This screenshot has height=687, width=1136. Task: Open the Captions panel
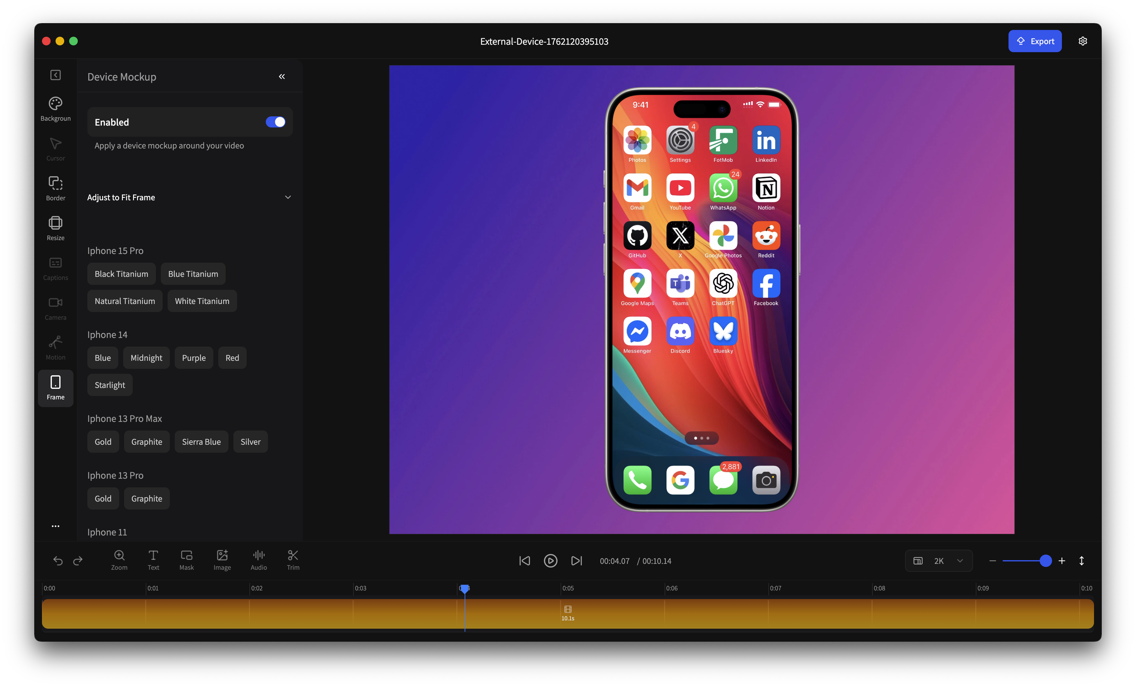[x=55, y=267]
